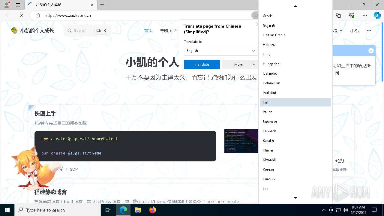The height and width of the screenshot is (216, 384).
Task: Open Task View on taskbar
Action: pos(108,210)
